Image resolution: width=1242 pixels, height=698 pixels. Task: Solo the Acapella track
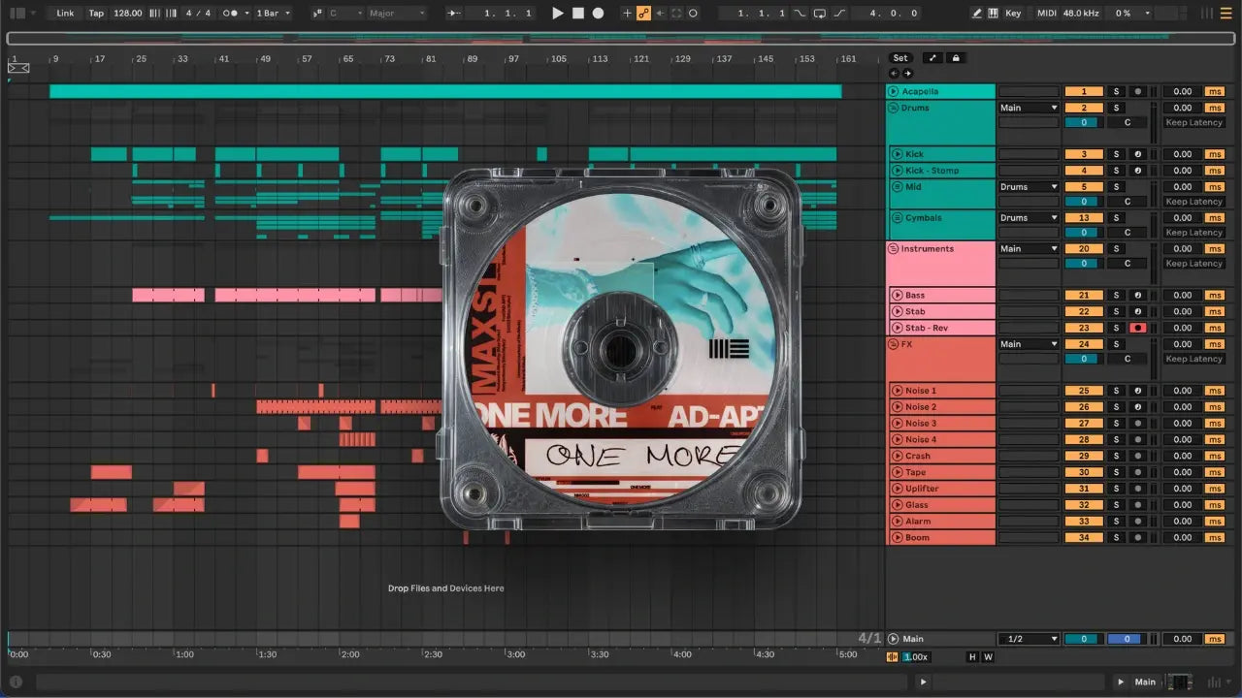1116,92
